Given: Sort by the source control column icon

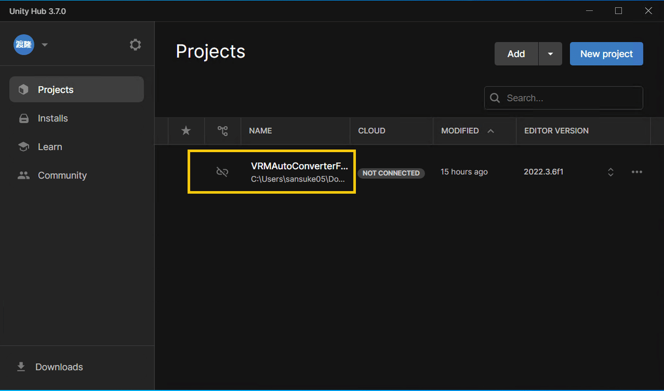Looking at the screenshot, I should pos(222,131).
